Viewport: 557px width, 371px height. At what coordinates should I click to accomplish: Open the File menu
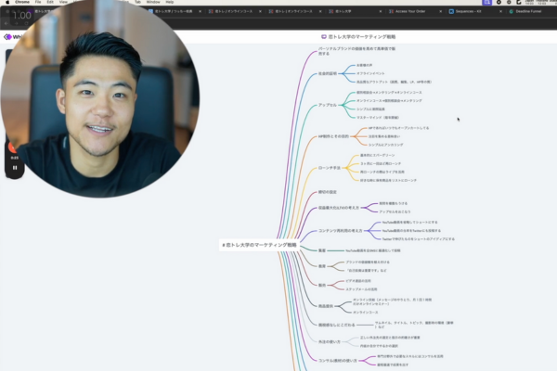(38, 2)
